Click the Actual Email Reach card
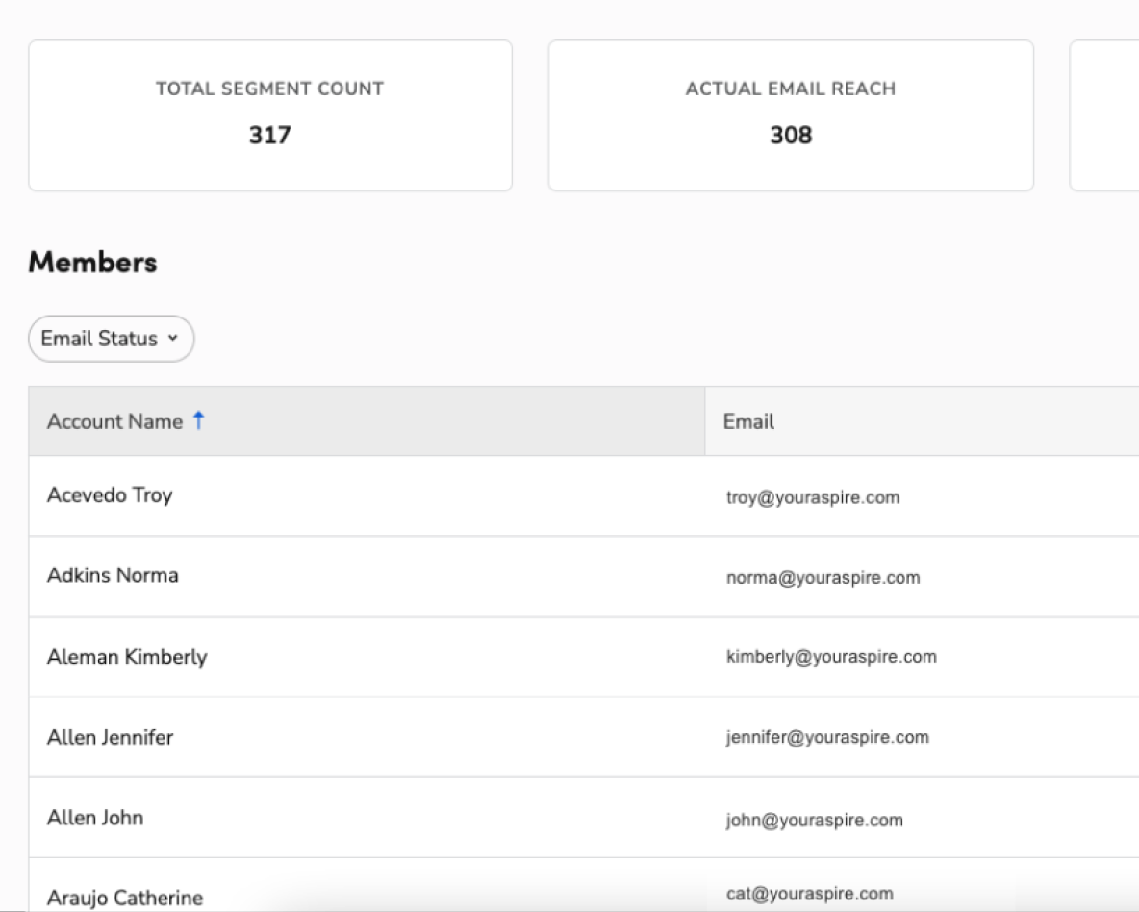 (791, 114)
